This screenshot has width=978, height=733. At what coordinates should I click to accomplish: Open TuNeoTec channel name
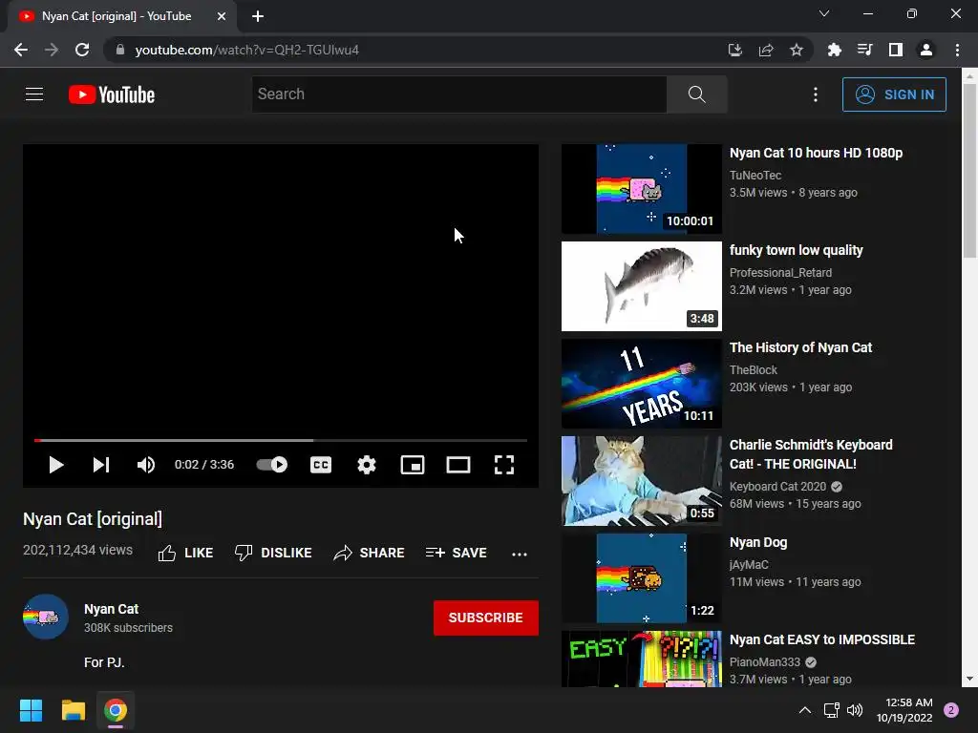pos(755,176)
